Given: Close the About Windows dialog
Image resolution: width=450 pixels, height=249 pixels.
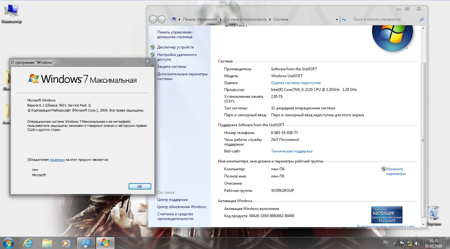Looking at the screenshot, I should point(147,62).
